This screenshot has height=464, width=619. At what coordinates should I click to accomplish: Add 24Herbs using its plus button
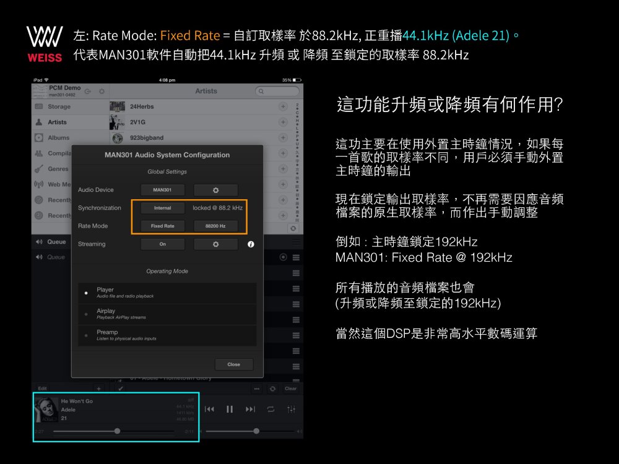[x=283, y=106]
